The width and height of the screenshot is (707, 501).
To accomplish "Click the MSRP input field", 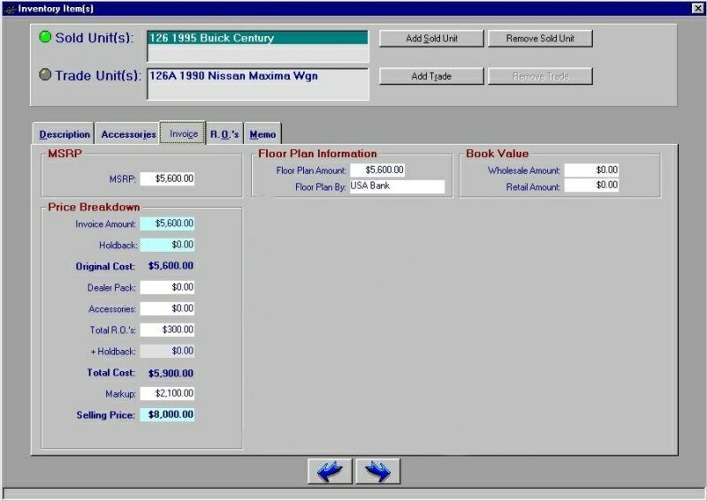I will click(167, 178).
